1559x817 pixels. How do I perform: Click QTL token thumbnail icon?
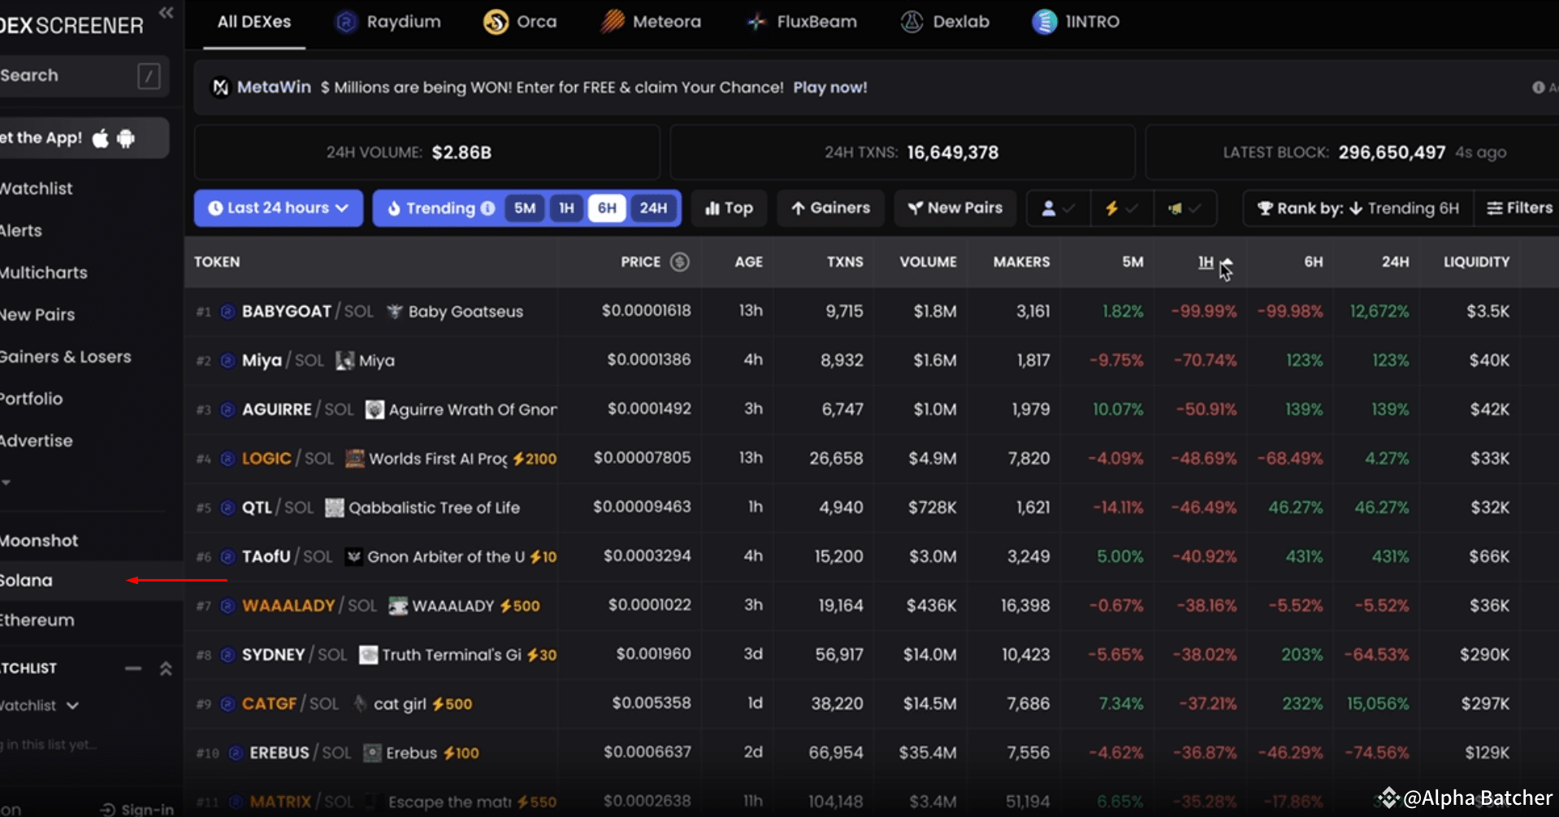[x=335, y=508]
